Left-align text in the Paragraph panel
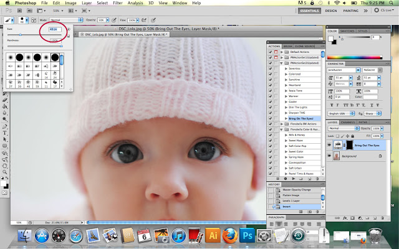Screen dimensions: 399x249 pos(272,224)
